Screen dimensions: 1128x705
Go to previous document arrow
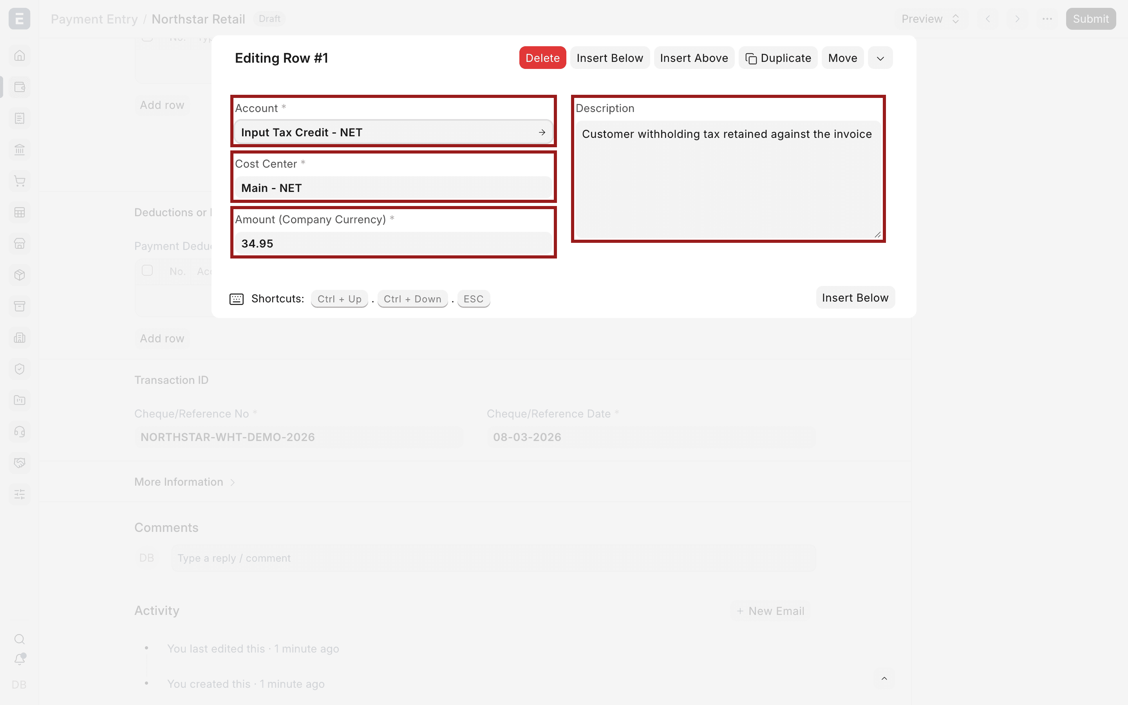coord(988,19)
